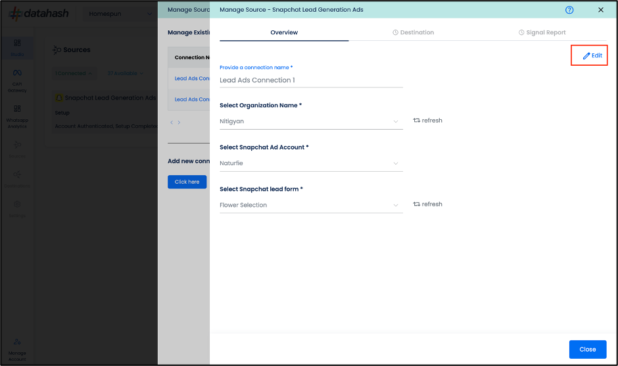Open the Signal Report tab
The width and height of the screenshot is (618, 366).
tap(542, 32)
